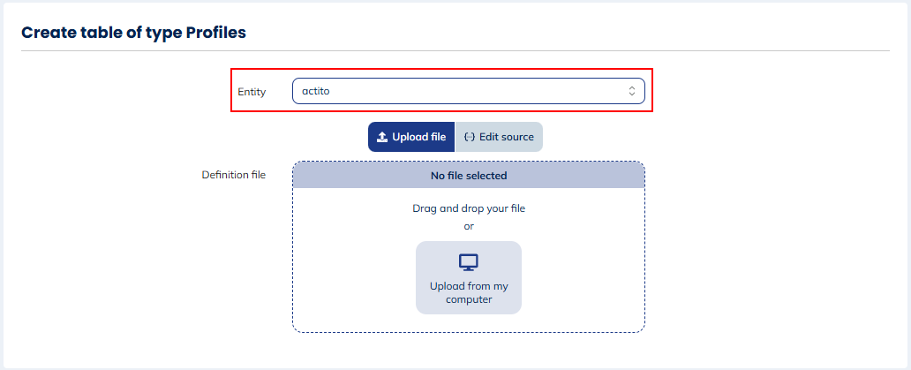This screenshot has height=370, width=911.
Task: Switch to the Edit source tab
Action: 499,137
